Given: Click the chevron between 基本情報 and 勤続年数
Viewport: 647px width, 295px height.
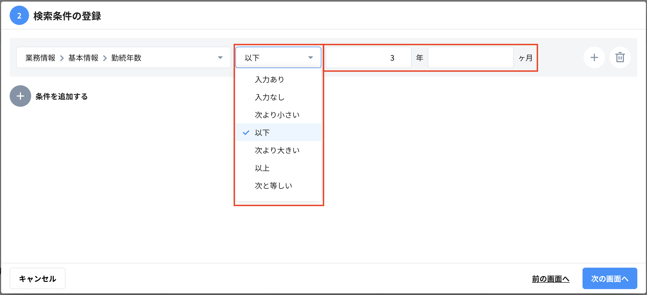Looking at the screenshot, I should 105,58.
